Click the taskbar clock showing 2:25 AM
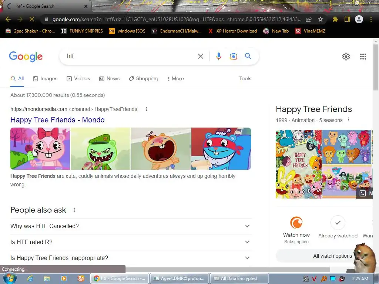This screenshot has width=379, height=284. click(x=360, y=279)
